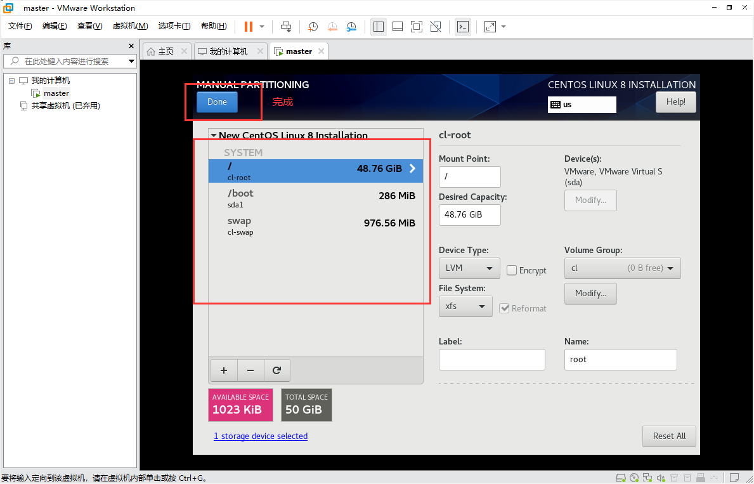Click the Help! button

click(x=675, y=102)
